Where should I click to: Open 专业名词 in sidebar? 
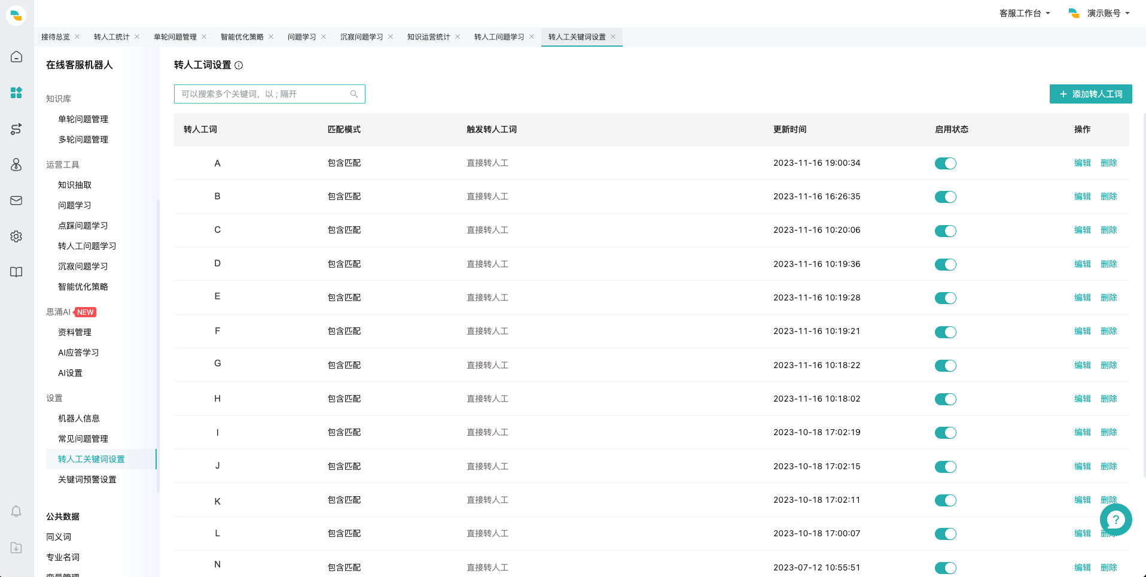click(x=63, y=557)
